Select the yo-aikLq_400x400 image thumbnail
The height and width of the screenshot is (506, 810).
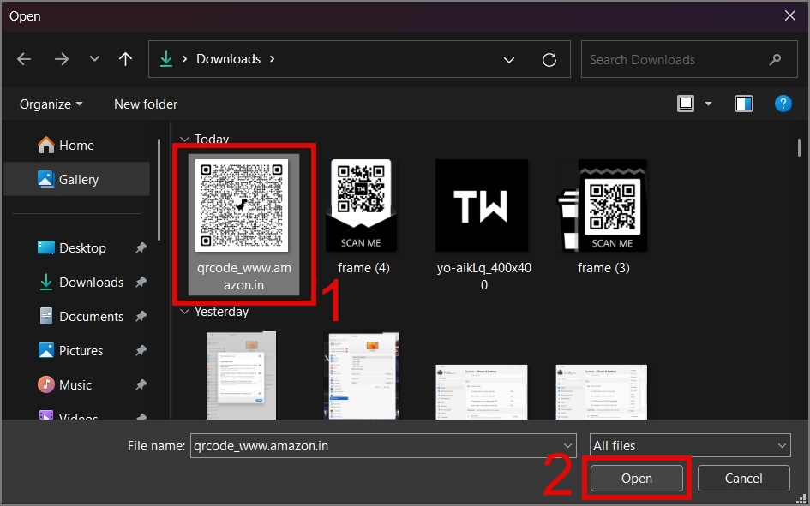pyautogui.click(x=483, y=206)
